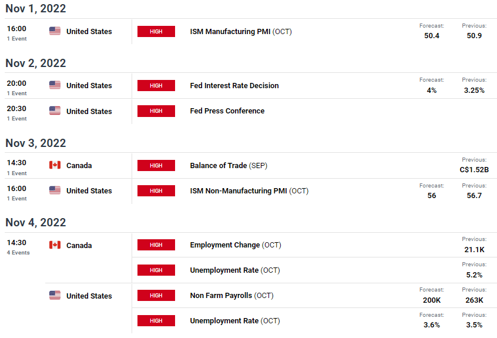Open the US Unemployment Rate 3.6% forecast row

tap(314, 320)
